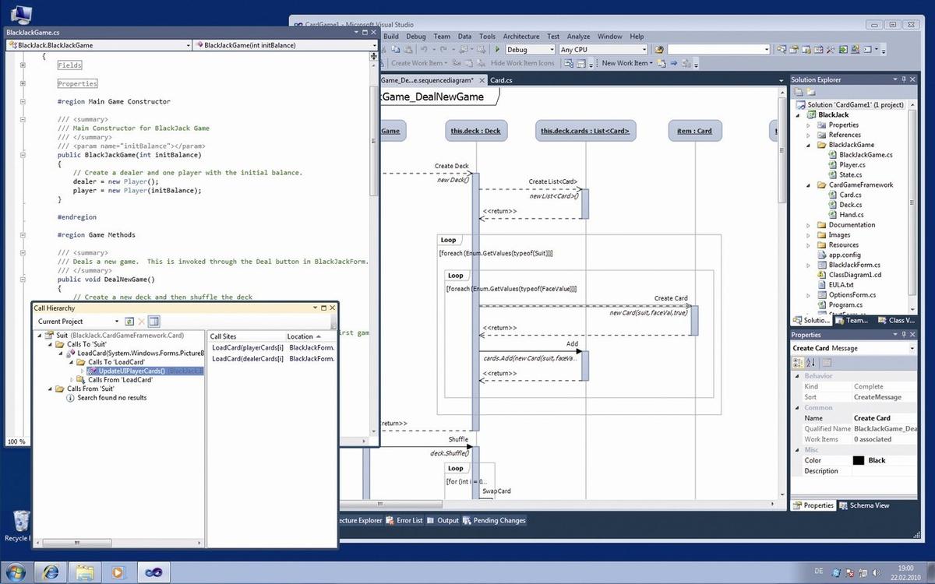Image resolution: width=935 pixels, height=584 pixels.
Task: Expand the Resources folder
Action: coord(808,245)
